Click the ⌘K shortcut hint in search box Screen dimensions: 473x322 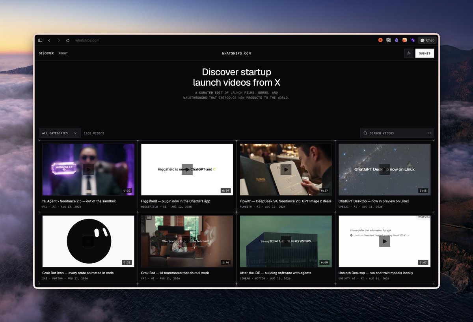point(430,133)
